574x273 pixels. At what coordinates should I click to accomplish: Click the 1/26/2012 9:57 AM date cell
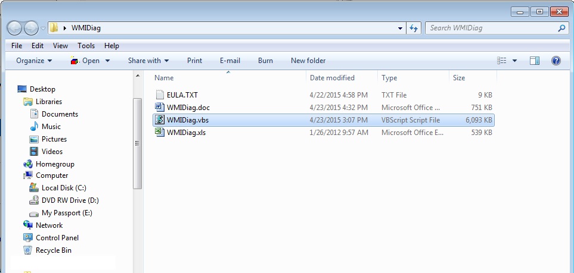[x=339, y=132]
